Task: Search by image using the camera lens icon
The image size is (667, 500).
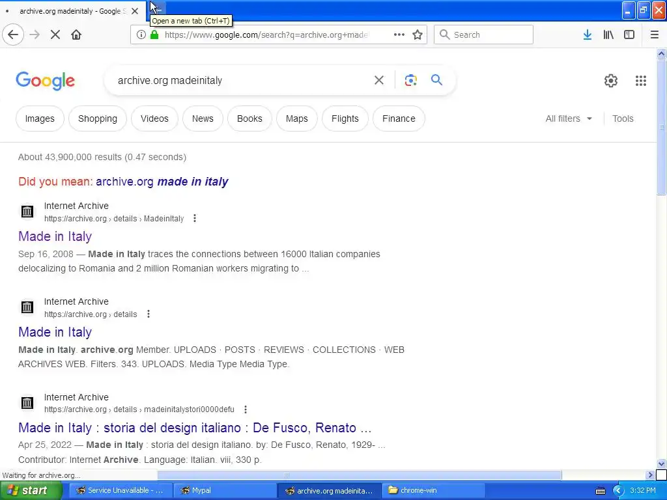Action: [411, 80]
